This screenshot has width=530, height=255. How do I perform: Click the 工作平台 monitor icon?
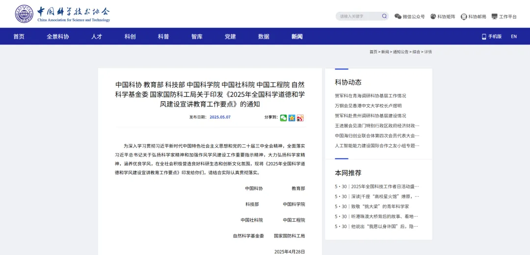tap(494, 16)
